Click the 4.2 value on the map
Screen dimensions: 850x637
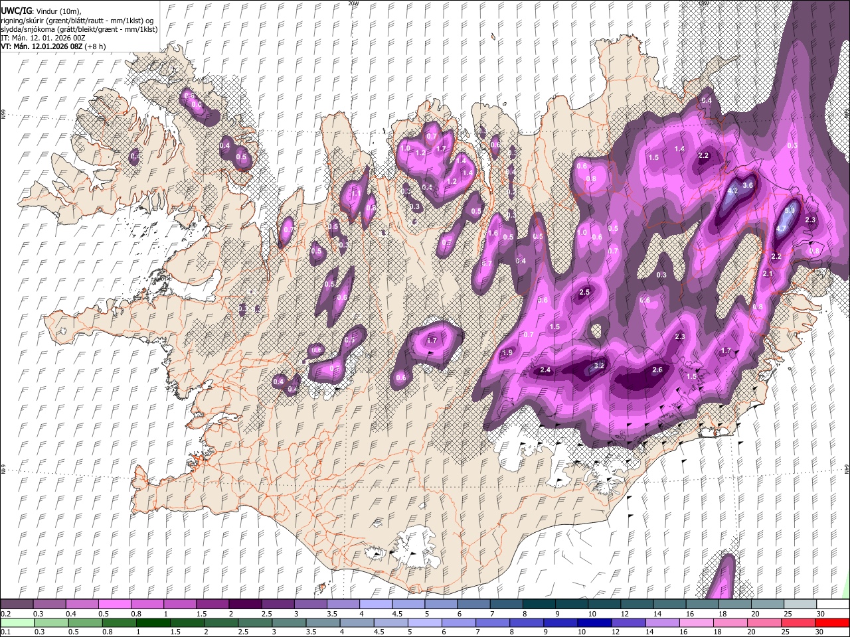pyautogui.click(x=733, y=190)
